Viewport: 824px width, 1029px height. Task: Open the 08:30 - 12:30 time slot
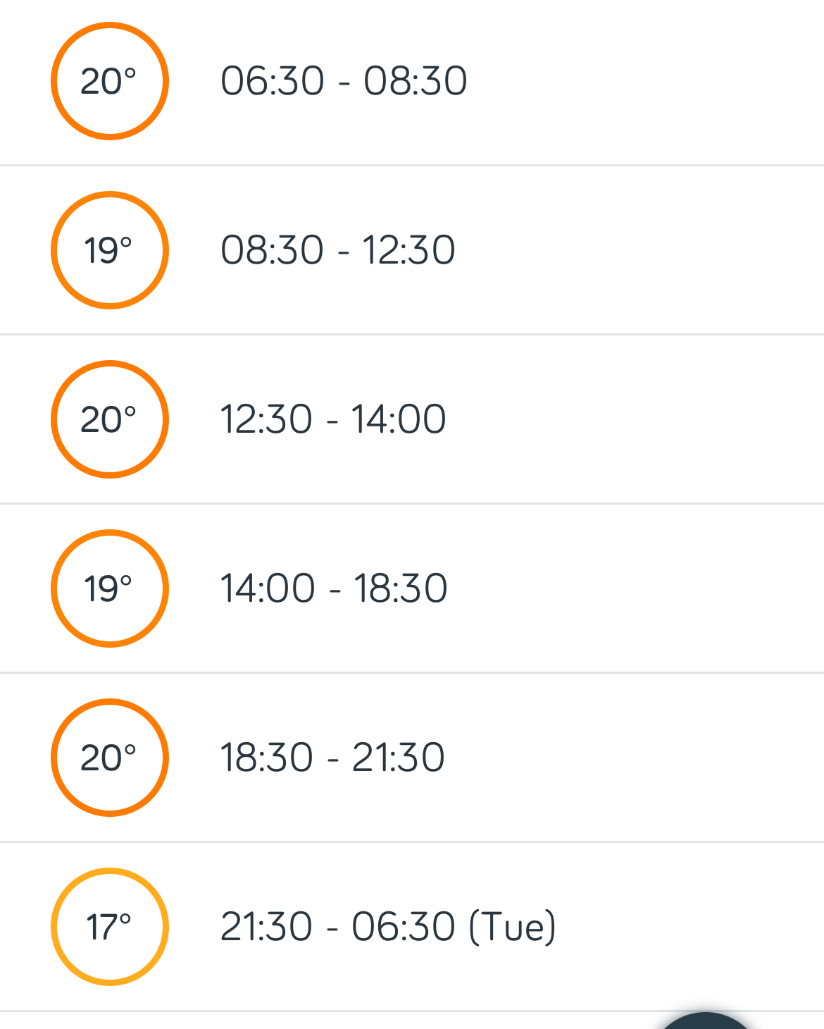pos(412,250)
